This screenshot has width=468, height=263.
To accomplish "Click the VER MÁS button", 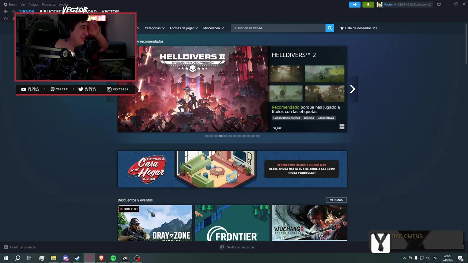I will (336, 200).
